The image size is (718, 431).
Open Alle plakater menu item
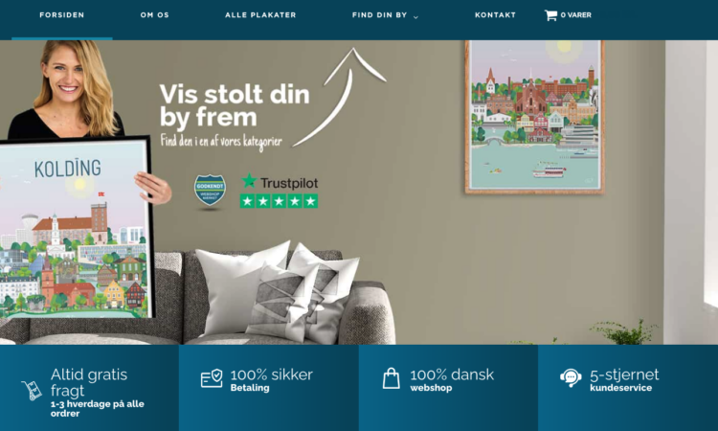pyautogui.click(x=260, y=15)
